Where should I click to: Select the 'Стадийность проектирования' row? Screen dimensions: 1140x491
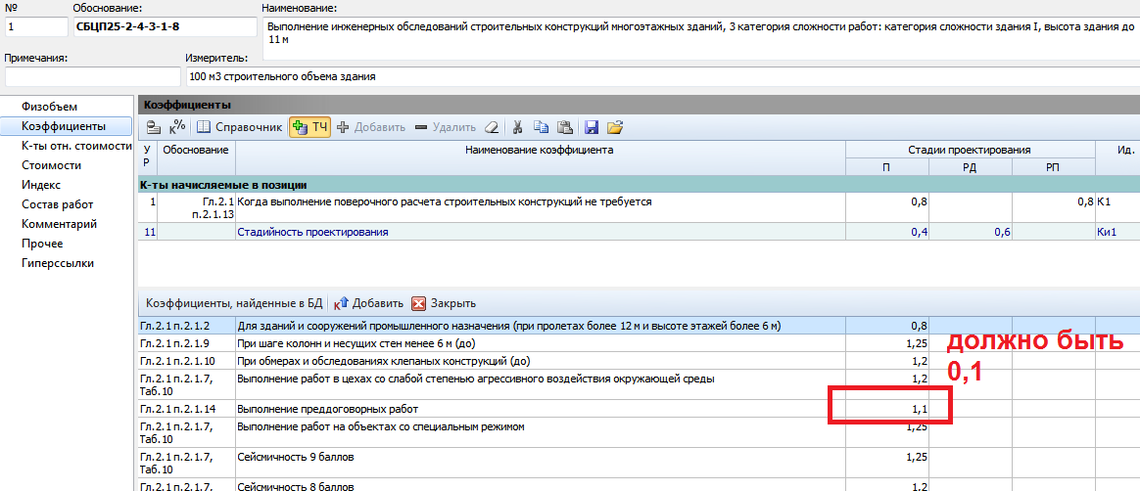coord(639,233)
